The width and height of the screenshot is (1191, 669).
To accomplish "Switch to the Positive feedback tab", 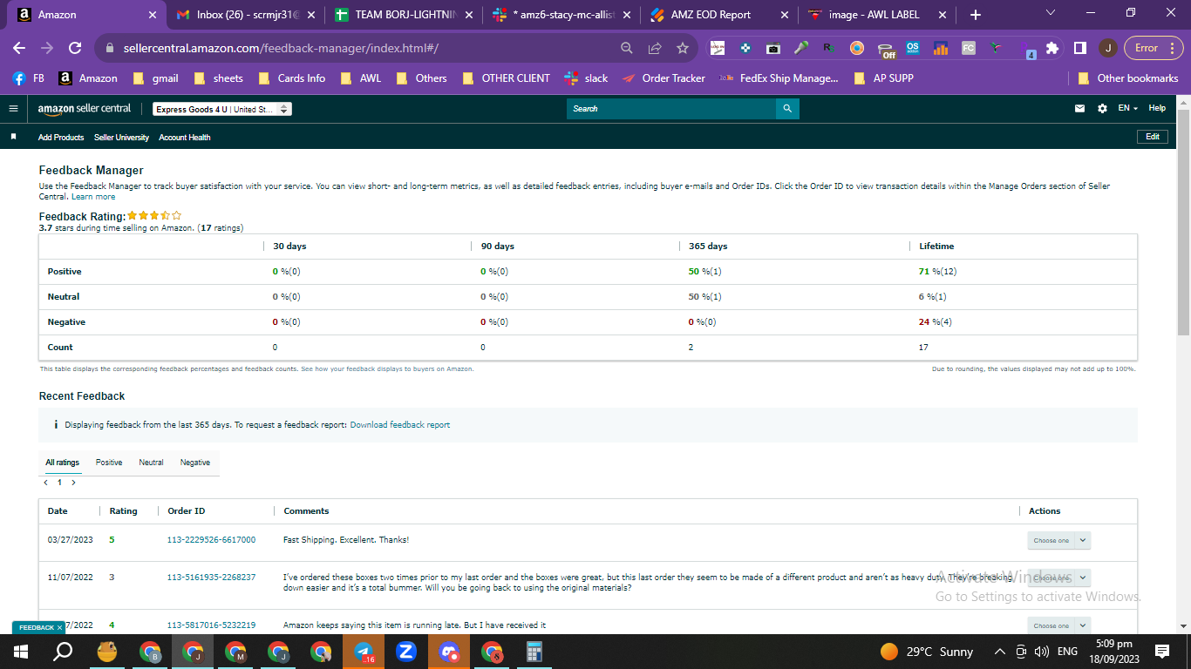I will point(109,463).
